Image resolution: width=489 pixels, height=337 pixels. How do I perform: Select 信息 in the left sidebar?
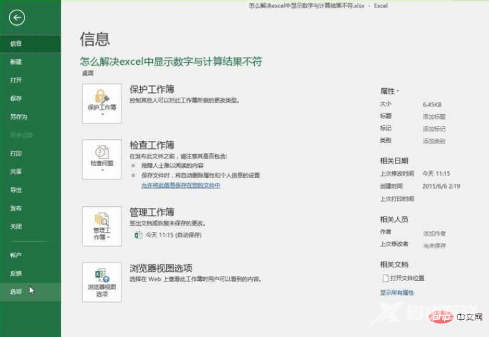16,44
